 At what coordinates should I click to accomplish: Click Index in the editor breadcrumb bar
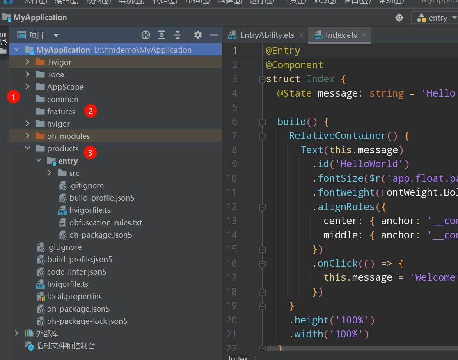238,358
